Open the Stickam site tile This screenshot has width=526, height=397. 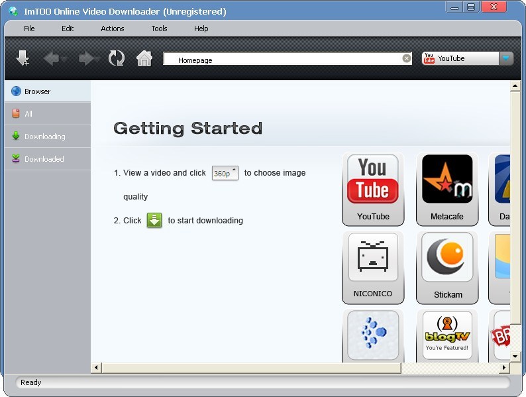point(447,268)
